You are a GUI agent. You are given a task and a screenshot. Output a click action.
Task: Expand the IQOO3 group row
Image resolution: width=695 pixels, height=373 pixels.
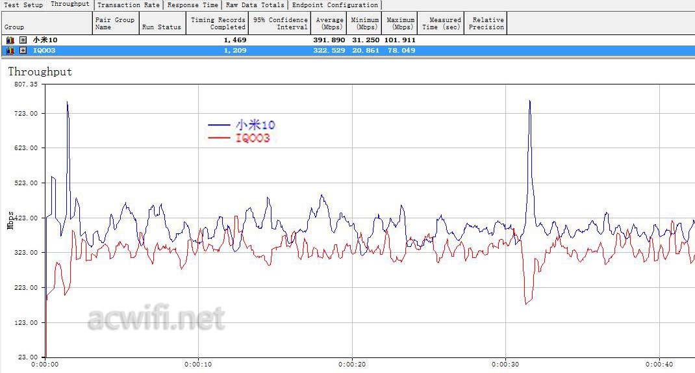click(x=23, y=51)
